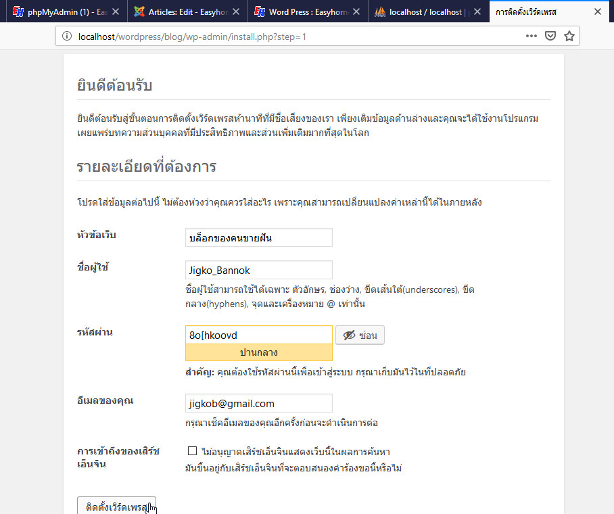Click the MySQL dolphin icon on the localhost tab
The width and height of the screenshot is (614, 514).
pyautogui.click(x=381, y=11)
